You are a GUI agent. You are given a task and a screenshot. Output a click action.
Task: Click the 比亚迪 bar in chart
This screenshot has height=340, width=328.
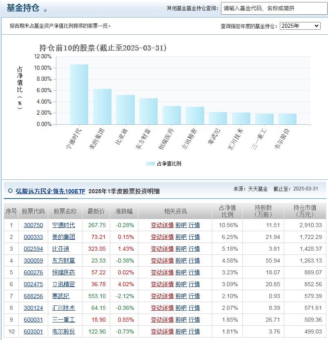coord(125,110)
